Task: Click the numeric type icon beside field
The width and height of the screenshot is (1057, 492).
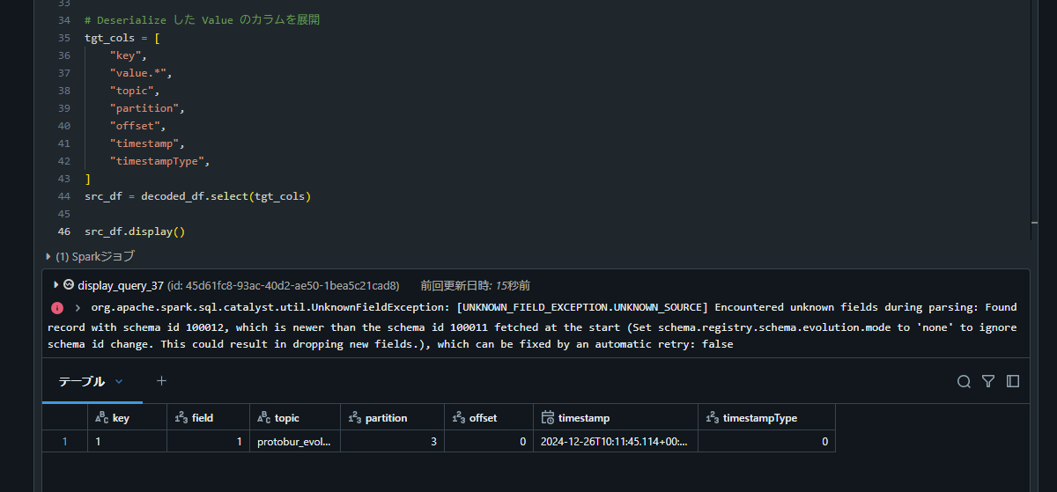Action: (181, 417)
